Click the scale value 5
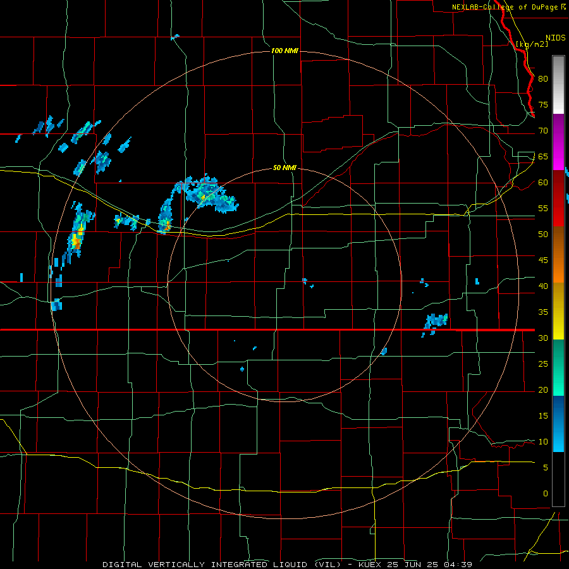The image size is (569, 569). pos(546,468)
